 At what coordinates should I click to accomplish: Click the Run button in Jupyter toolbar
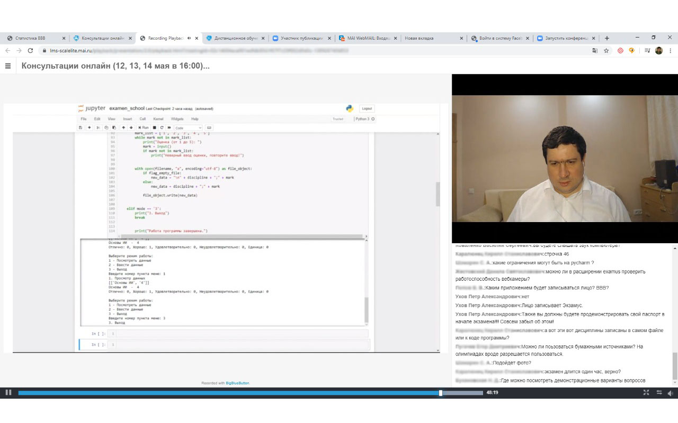click(144, 127)
